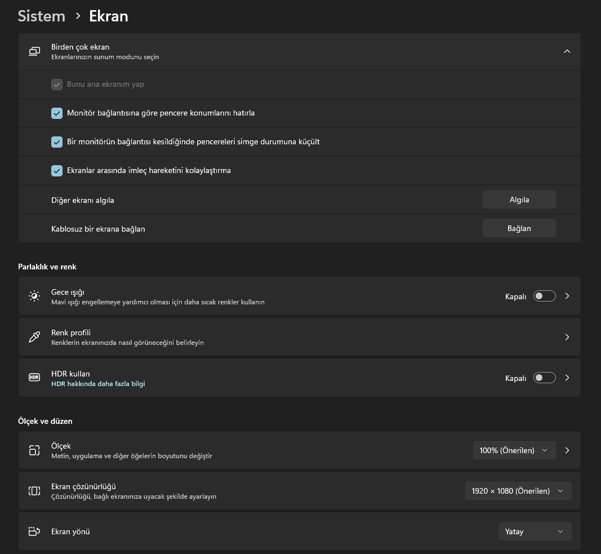This screenshot has width=601, height=554.
Task: Open Gece ışığı settings via chevron arrow
Action: pos(567,296)
